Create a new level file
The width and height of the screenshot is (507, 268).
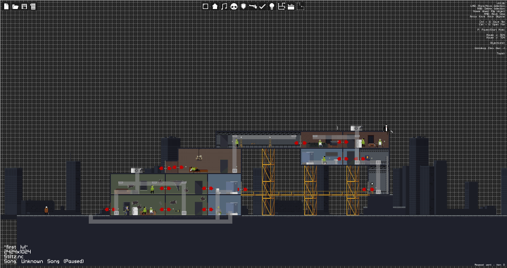(x=6, y=6)
